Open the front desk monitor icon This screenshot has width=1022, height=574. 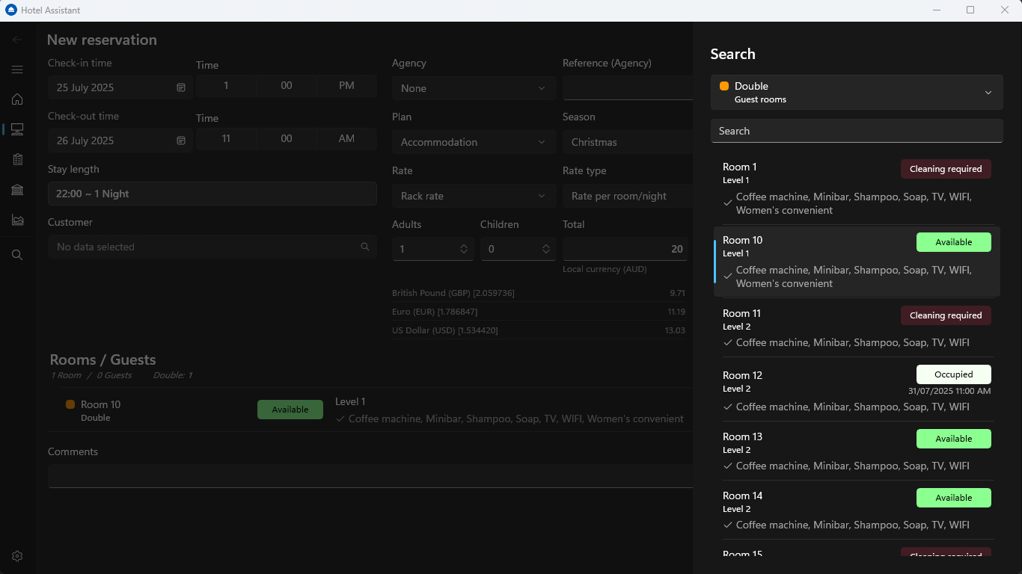tap(17, 129)
